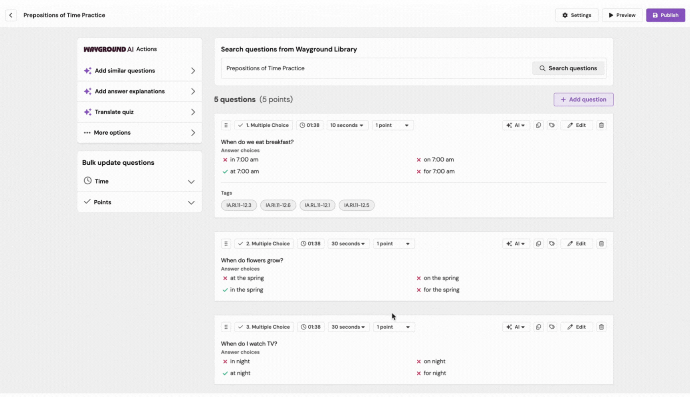Delete question 2 with trash icon
The height and width of the screenshot is (397, 690).
[601, 243]
